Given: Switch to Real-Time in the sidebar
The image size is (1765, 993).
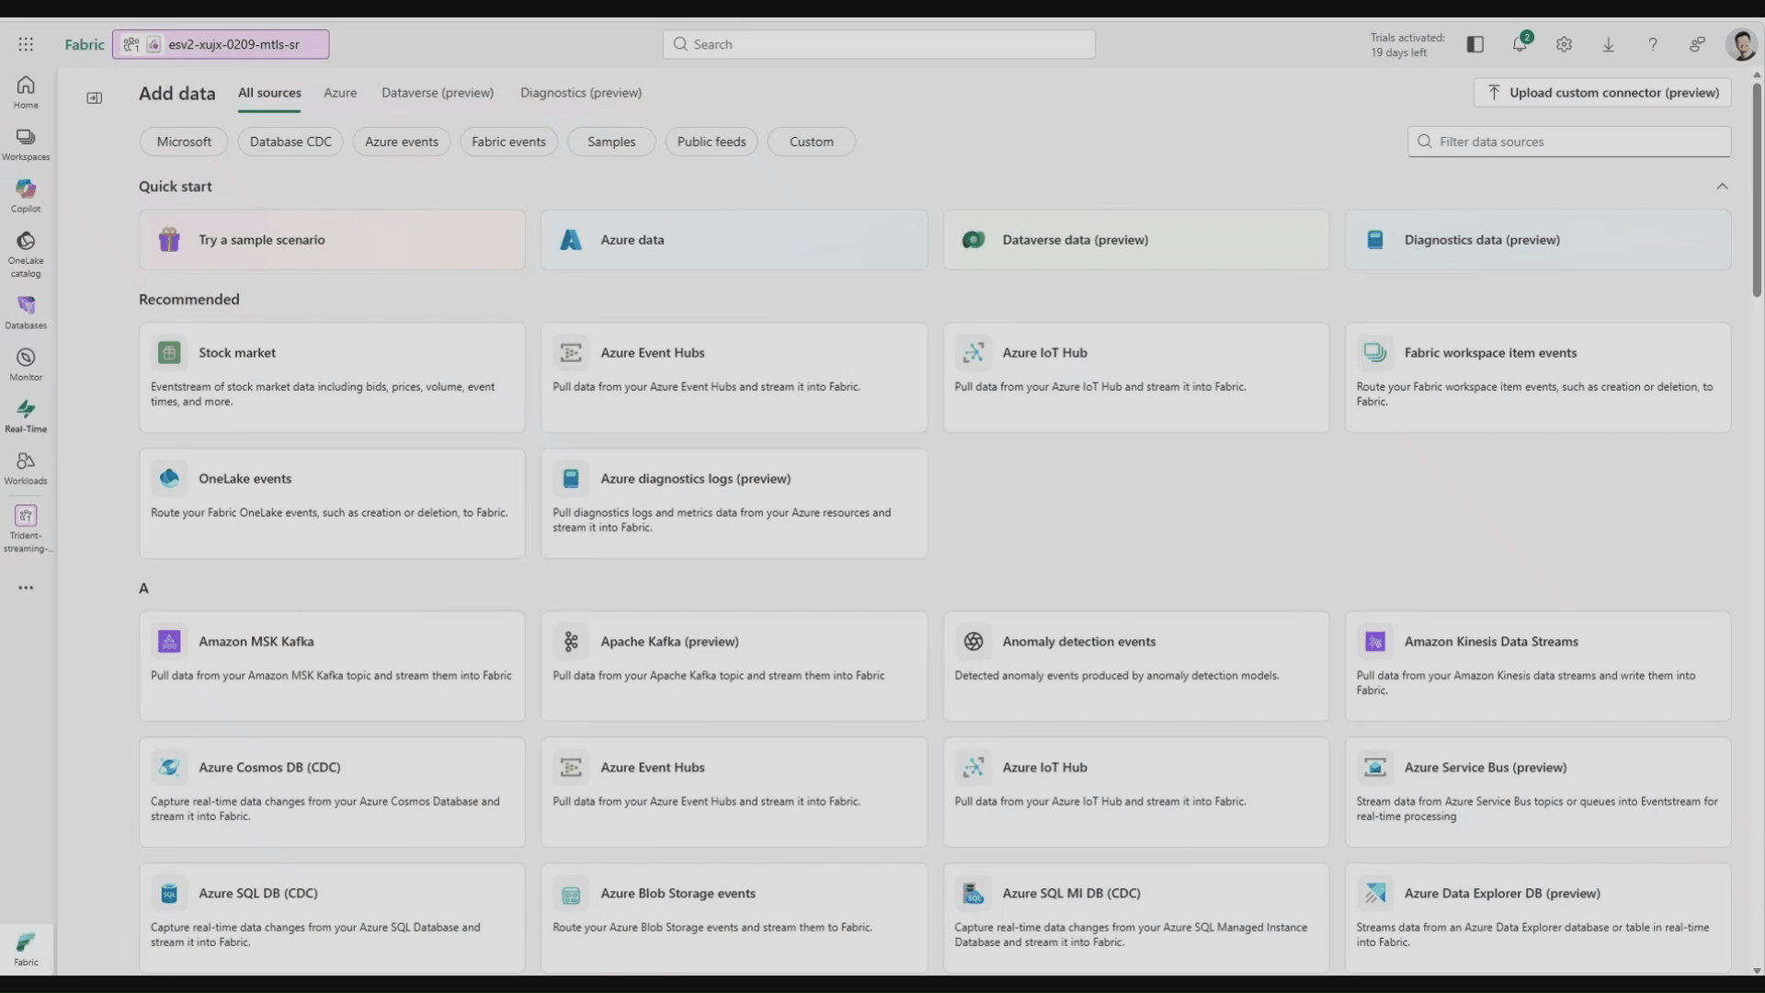Looking at the screenshot, I should [26, 414].
